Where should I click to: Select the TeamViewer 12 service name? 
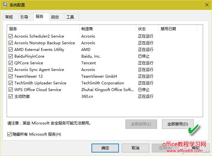[x=28, y=76]
